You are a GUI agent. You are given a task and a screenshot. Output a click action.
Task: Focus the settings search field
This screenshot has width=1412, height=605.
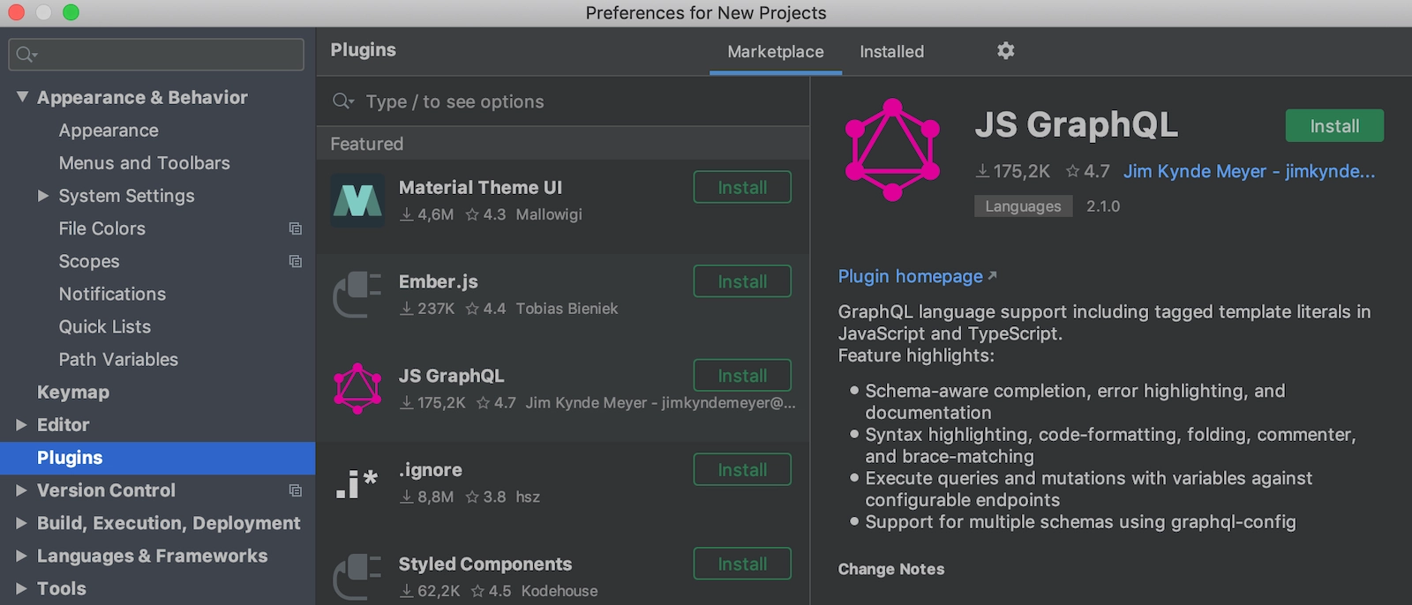pyautogui.click(x=156, y=55)
